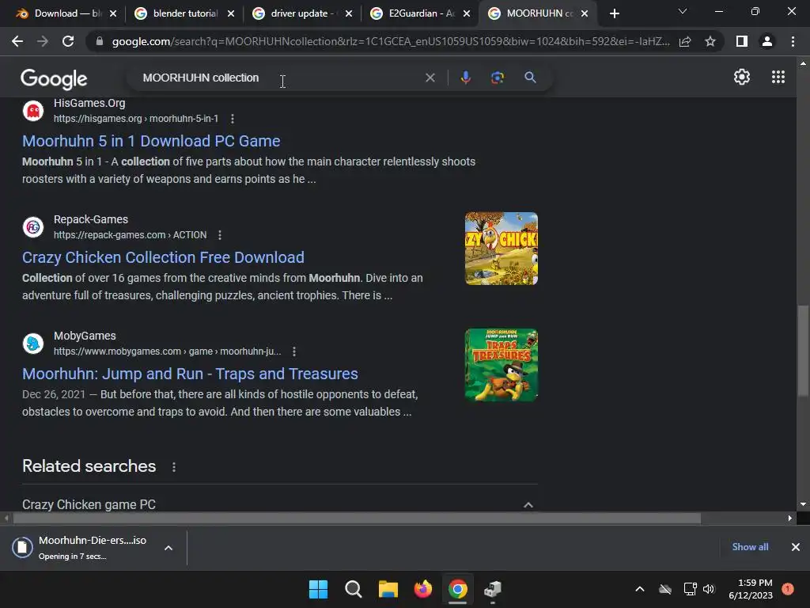Open Windows taskbar search
The image size is (810, 608).
(354, 589)
